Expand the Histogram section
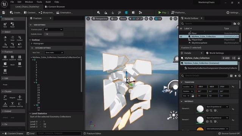This screenshot has height=136, width=242. point(32,43)
